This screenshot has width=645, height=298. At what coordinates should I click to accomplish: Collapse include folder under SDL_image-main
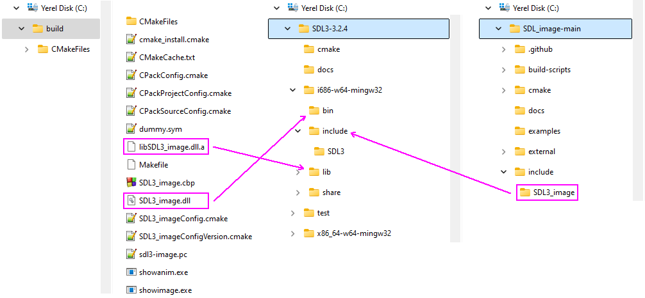[503, 172]
